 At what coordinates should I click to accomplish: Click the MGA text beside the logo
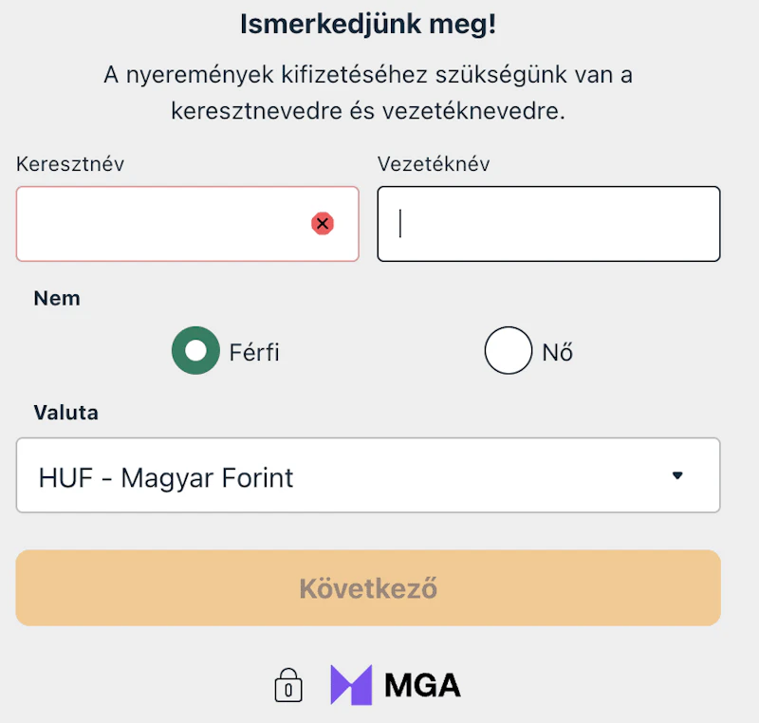click(423, 685)
